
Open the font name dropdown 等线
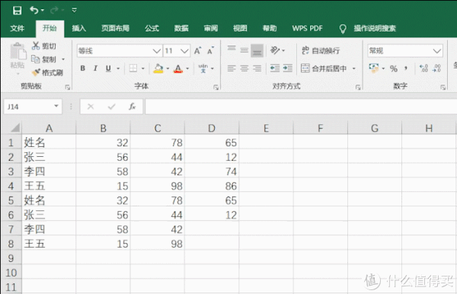156,51
